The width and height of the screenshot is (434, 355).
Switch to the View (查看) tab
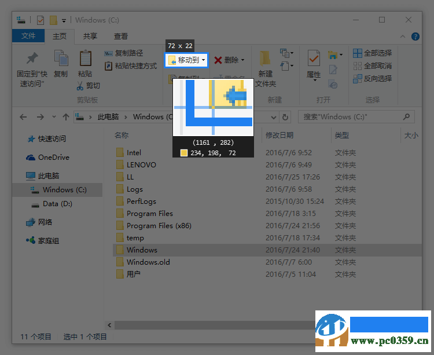tap(121, 36)
